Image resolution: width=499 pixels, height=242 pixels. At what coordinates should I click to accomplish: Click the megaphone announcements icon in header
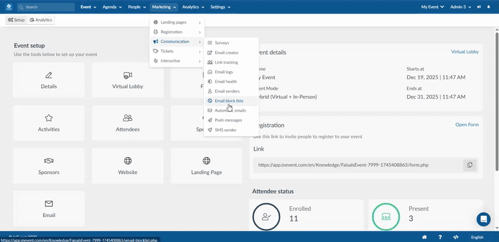click(479, 7)
